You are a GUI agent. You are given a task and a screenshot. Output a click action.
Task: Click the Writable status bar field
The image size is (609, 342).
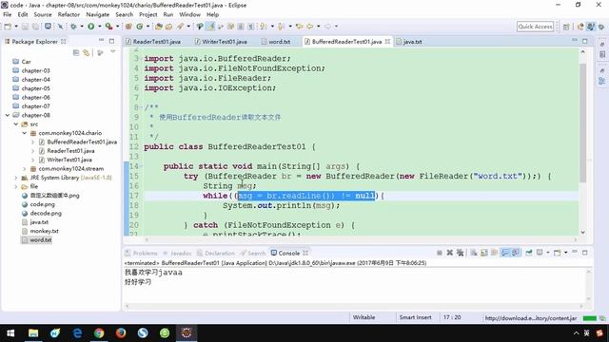tap(363, 317)
